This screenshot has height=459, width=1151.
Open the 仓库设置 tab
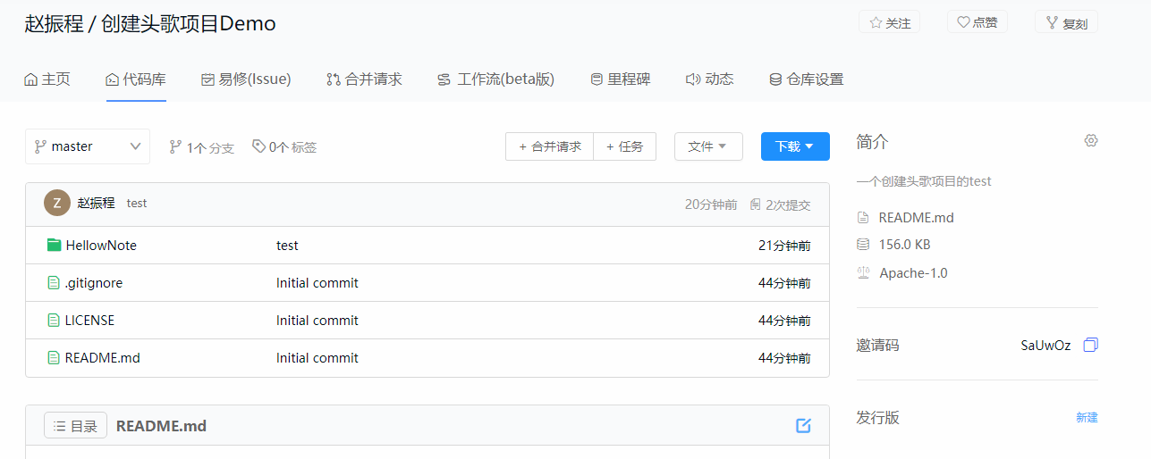tap(806, 79)
